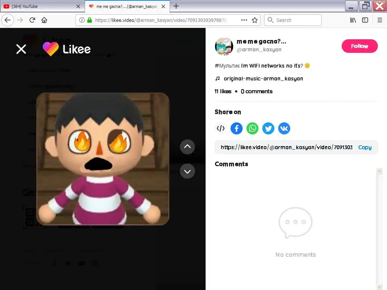Screen dimensions: 387x290
Task: Select the video share URL field
Action: [x=286, y=147]
